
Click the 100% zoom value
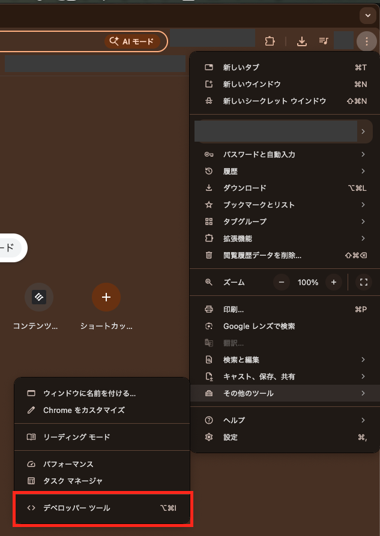(x=308, y=282)
